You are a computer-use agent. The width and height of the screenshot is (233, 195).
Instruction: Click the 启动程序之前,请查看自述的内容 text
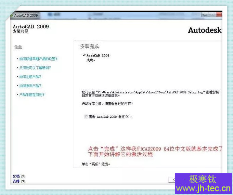click(x=107, y=104)
